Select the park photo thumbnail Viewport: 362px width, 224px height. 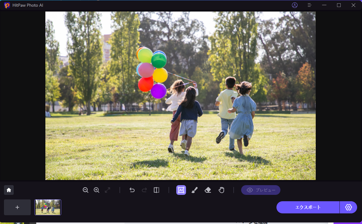(x=48, y=207)
